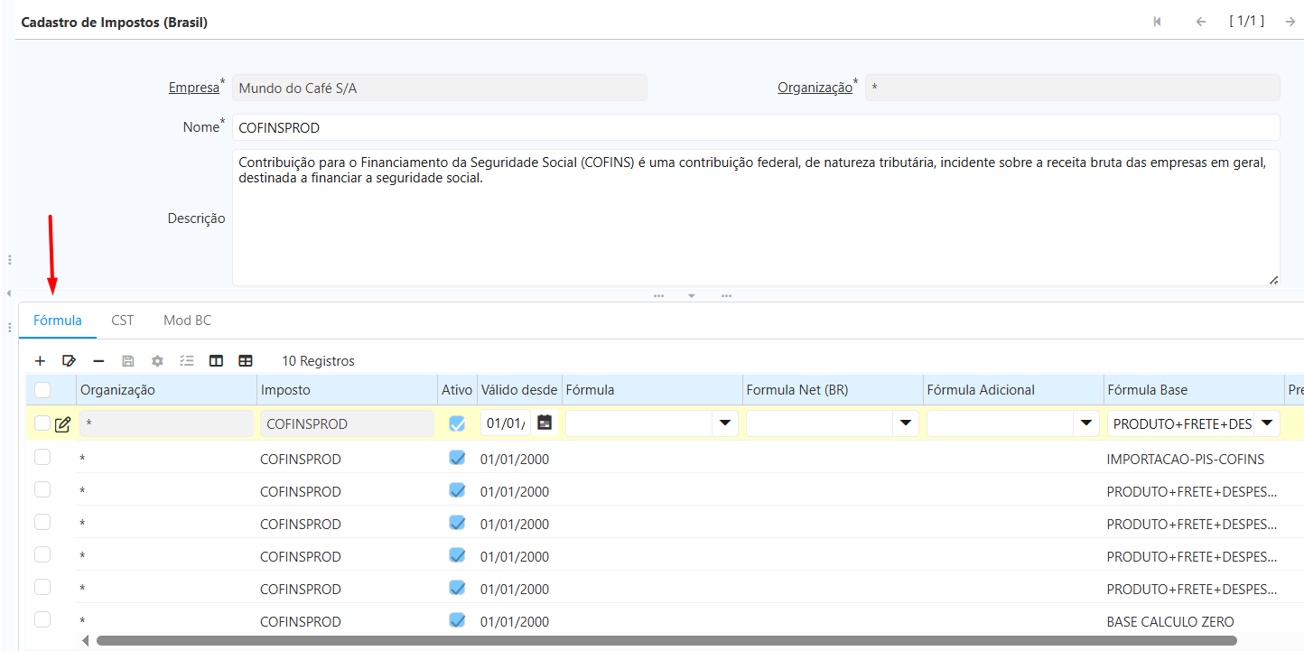This screenshot has height=651, width=1304.
Task: Click the Empresa field label link
Action: pos(193,88)
